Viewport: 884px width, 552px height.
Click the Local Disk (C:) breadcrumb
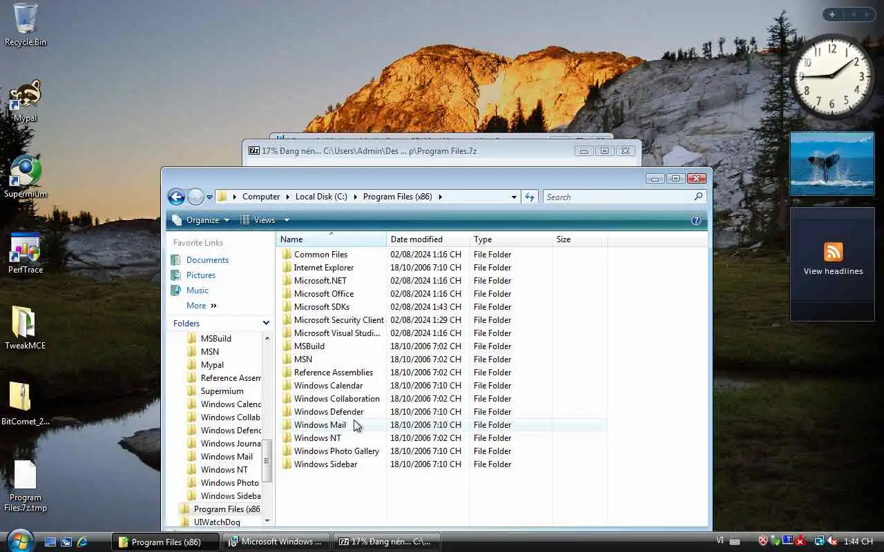[321, 197]
